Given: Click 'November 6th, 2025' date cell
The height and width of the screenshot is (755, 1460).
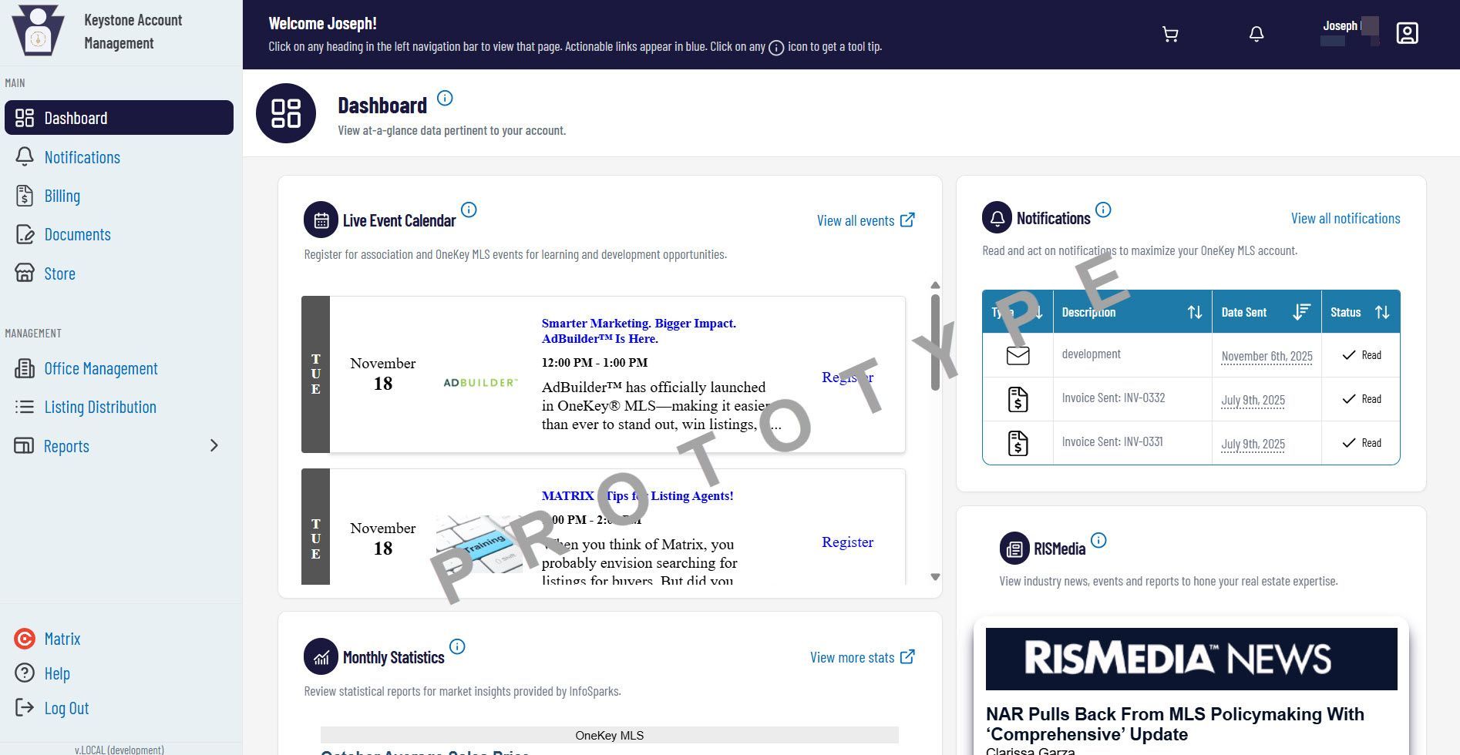Looking at the screenshot, I should (x=1267, y=356).
